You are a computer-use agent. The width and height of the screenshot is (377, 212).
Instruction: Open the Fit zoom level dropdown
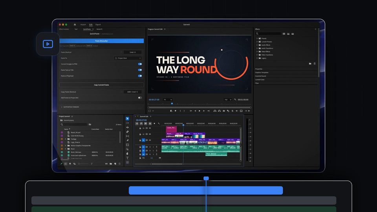pos(168,99)
